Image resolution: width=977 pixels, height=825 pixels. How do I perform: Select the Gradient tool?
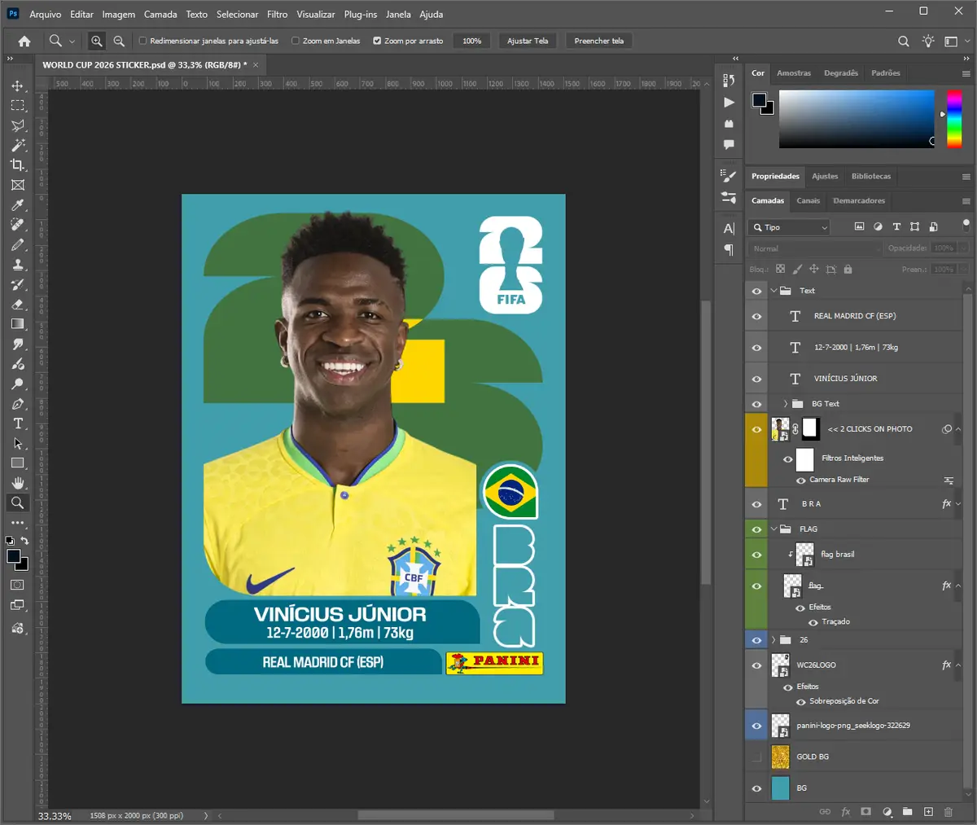point(17,324)
